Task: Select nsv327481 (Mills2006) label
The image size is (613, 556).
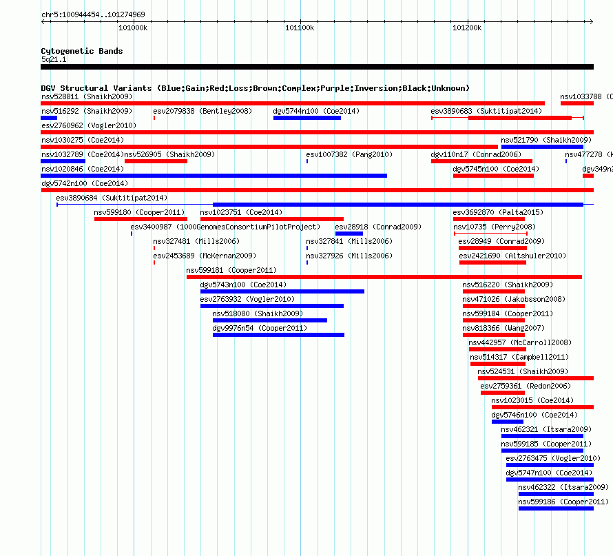Action: coord(196,241)
